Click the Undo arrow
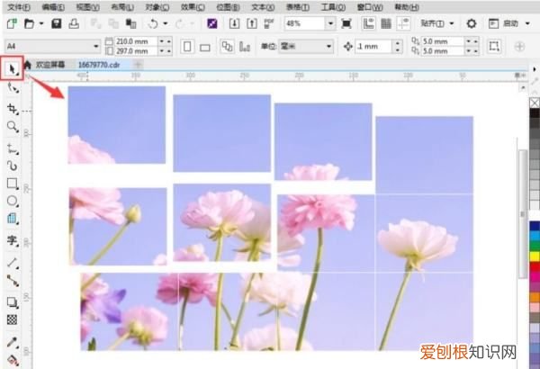Viewport: 540px width, 369px height. point(153,23)
